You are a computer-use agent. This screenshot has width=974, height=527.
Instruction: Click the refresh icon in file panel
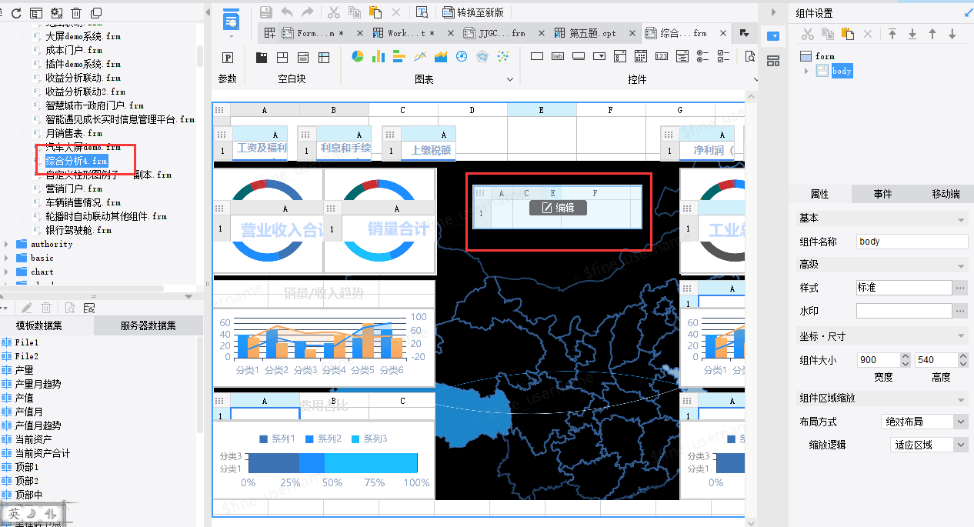click(16, 13)
